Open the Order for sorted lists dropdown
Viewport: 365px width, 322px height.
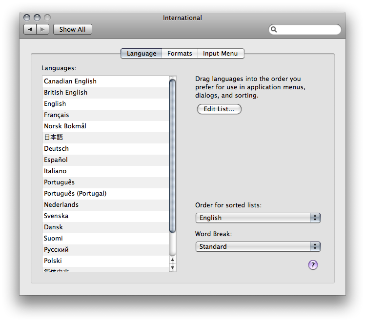258,218
